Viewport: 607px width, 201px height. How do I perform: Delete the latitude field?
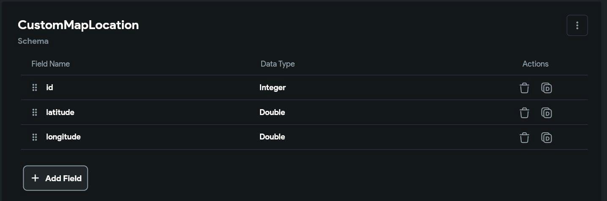(x=524, y=113)
